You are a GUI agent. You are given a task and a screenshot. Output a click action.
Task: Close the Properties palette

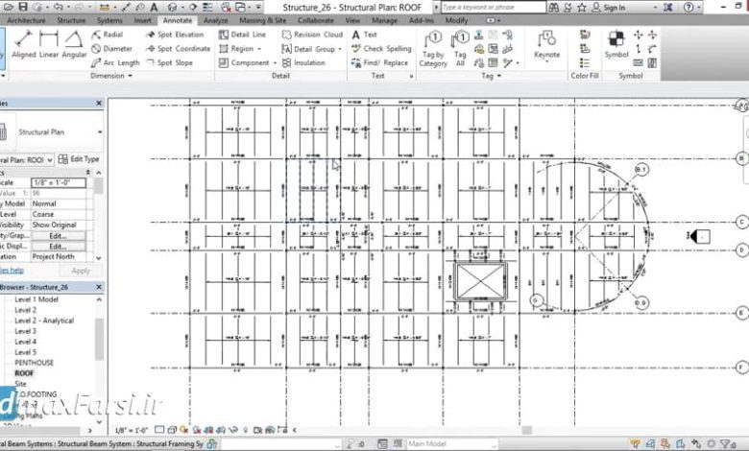99,103
